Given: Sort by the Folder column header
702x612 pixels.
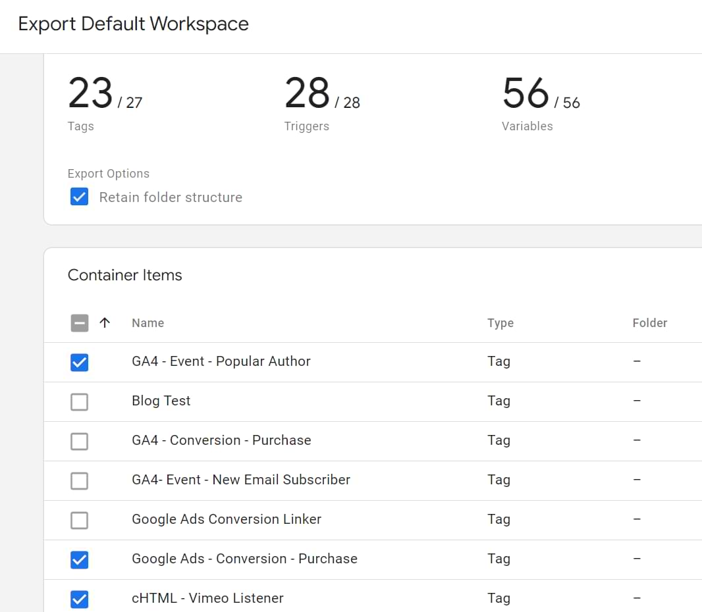Looking at the screenshot, I should tap(649, 323).
